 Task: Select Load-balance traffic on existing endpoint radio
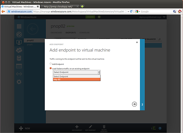tap(51, 68)
